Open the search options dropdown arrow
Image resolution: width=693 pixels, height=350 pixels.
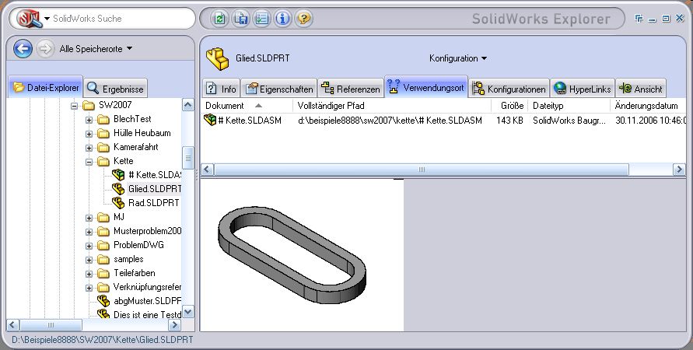47,19
